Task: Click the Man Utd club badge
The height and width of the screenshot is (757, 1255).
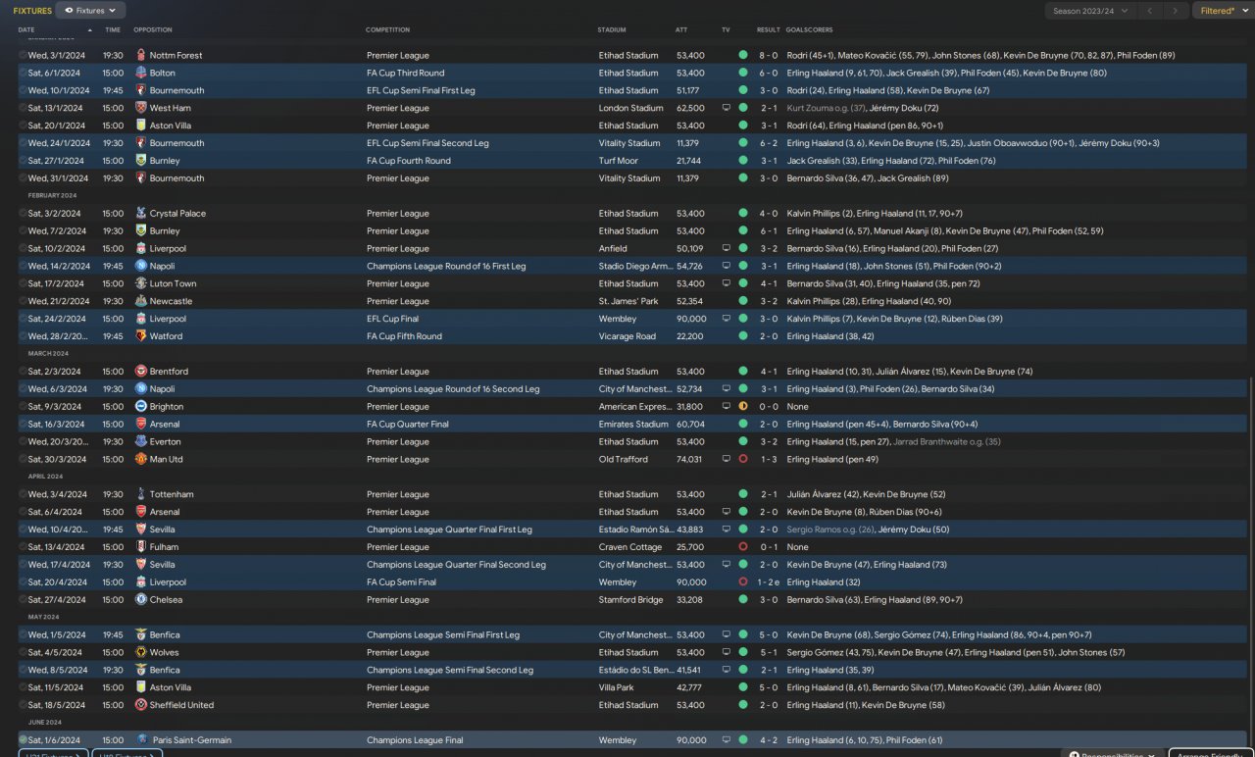Action: (141, 460)
